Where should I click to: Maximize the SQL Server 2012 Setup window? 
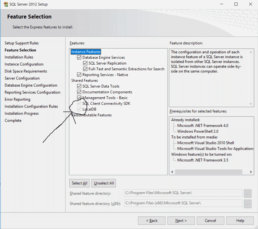coord(236,4)
